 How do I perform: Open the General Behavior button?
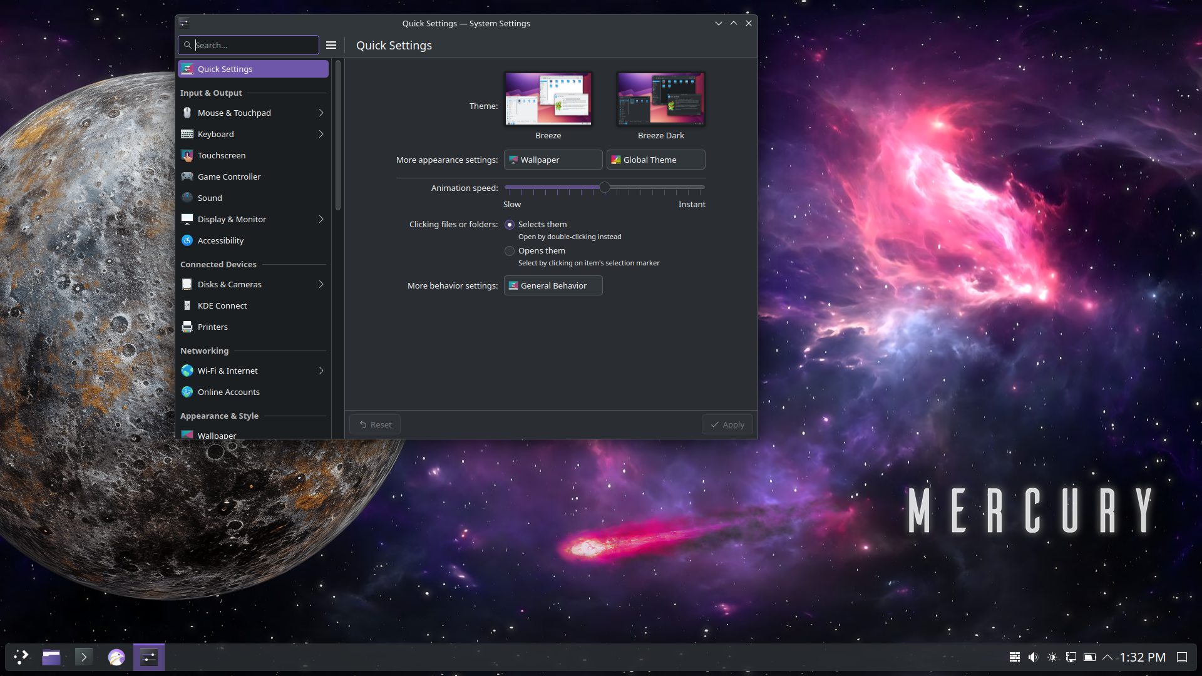pyautogui.click(x=553, y=285)
